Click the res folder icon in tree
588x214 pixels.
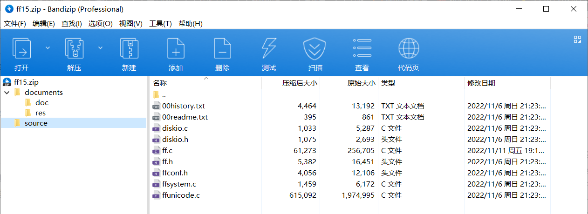pyautogui.click(x=28, y=113)
